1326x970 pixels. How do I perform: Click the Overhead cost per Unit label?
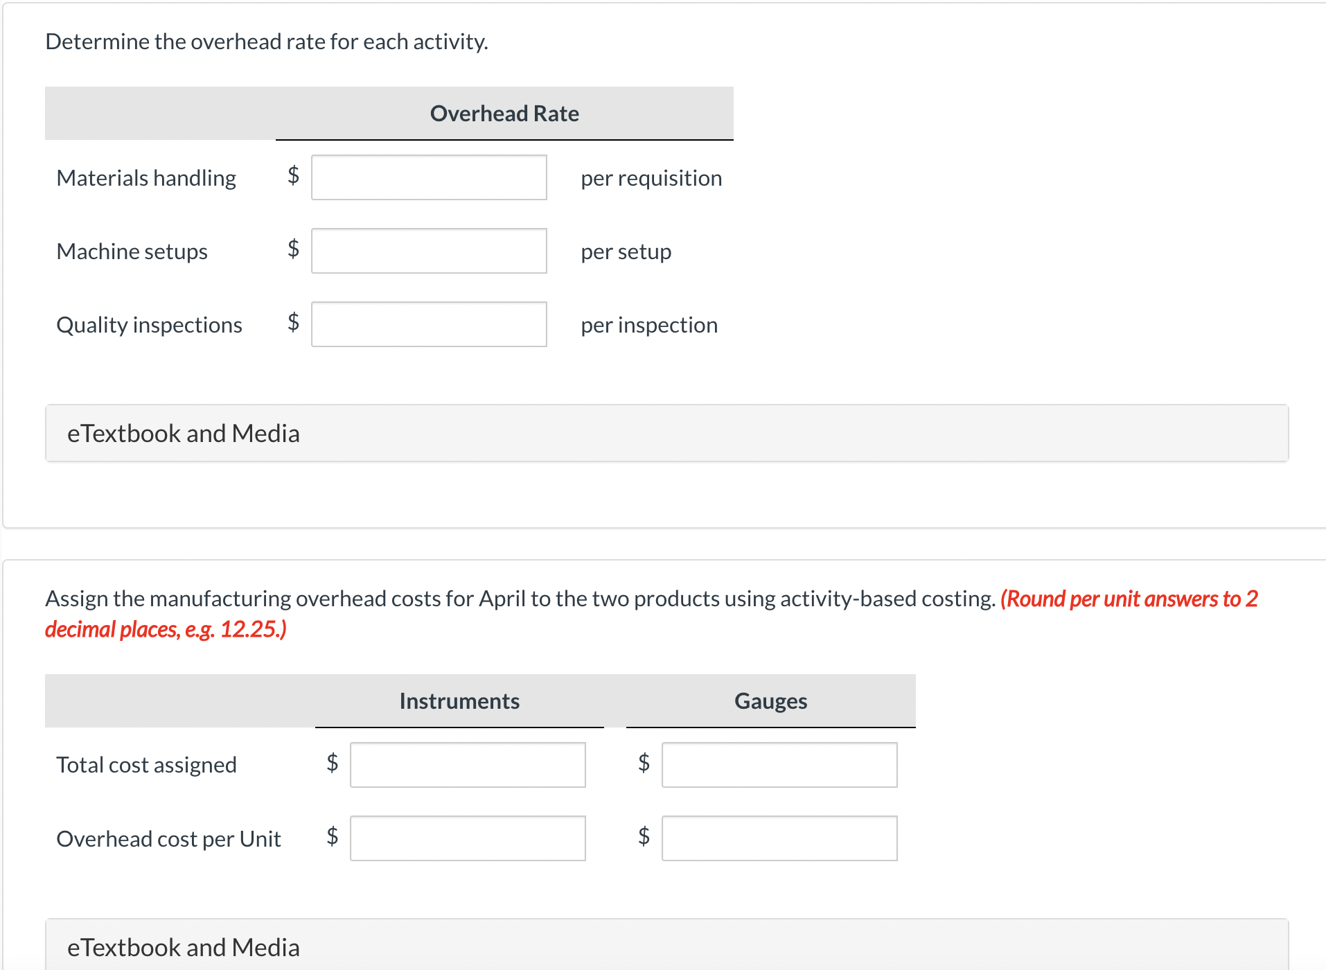click(x=168, y=839)
